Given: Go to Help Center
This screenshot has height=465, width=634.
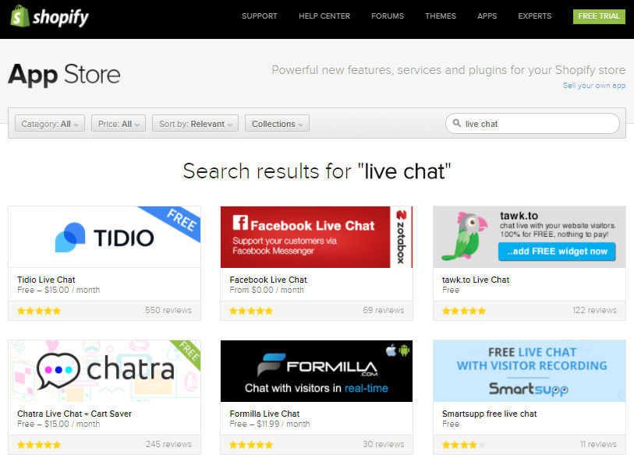Looking at the screenshot, I should click(324, 16).
